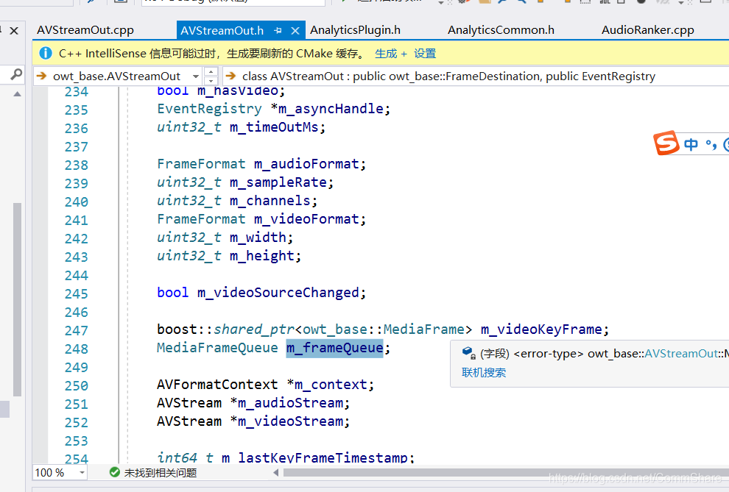Click the editor split down arrow

[x=211, y=81]
